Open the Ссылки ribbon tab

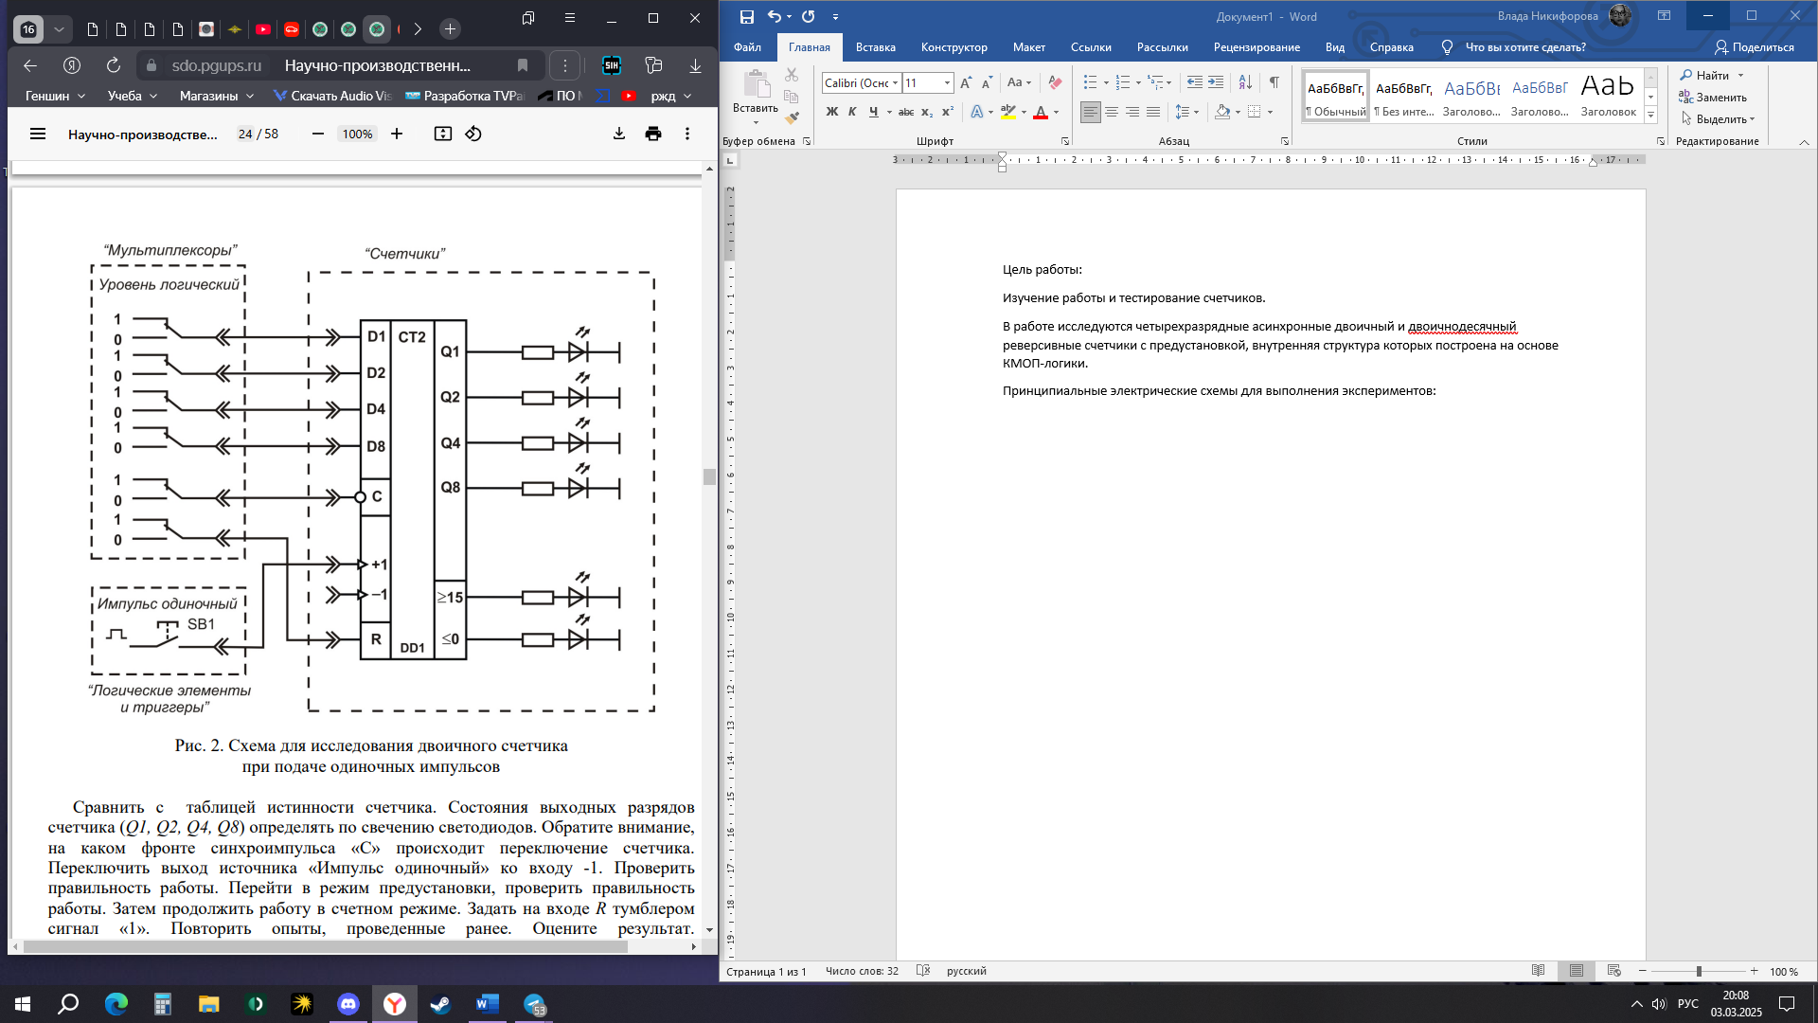(1091, 47)
